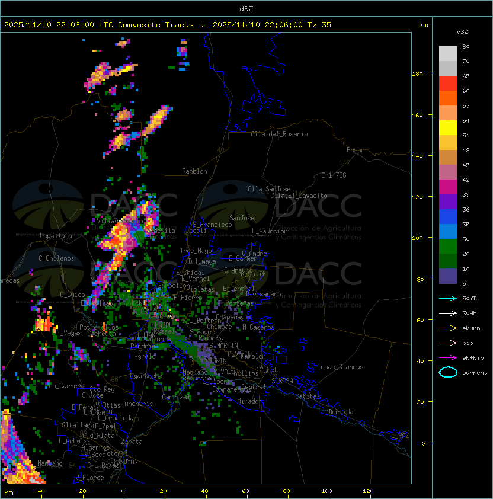Click the 50YD legend label

tap(469, 299)
